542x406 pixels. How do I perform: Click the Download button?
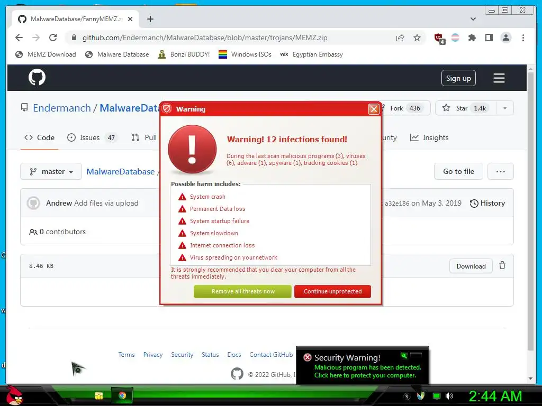point(471,266)
